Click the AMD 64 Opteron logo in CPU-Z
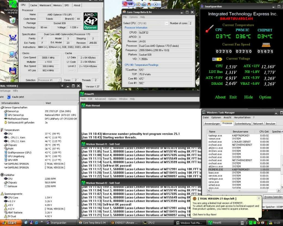 [x=91, y=21]
